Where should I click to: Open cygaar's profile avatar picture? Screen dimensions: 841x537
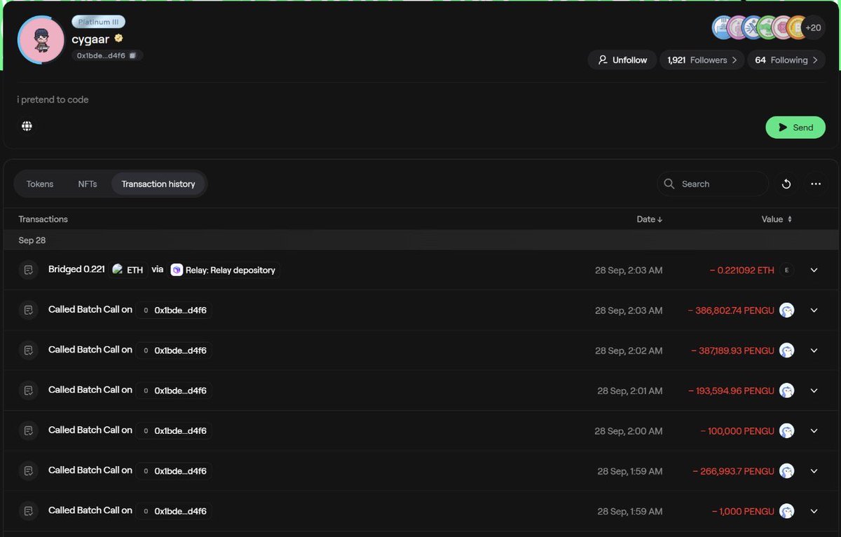pyautogui.click(x=41, y=40)
